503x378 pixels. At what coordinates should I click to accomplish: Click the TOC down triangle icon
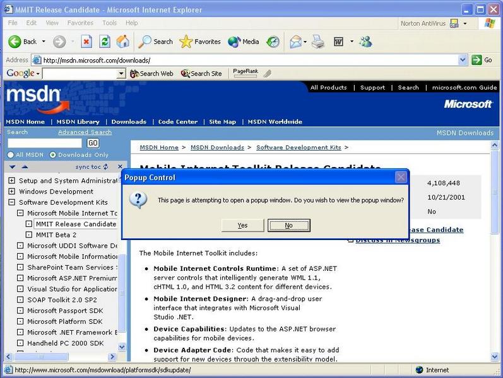(13, 167)
